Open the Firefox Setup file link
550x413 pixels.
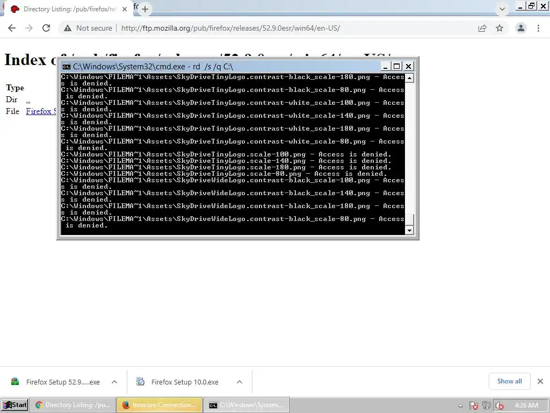[41, 111]
